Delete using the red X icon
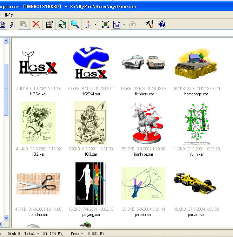The height and width of the screenshot is (237, 233). coord(36,24)
